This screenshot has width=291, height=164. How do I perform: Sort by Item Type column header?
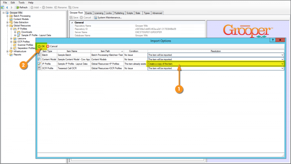tap(47, 51)
